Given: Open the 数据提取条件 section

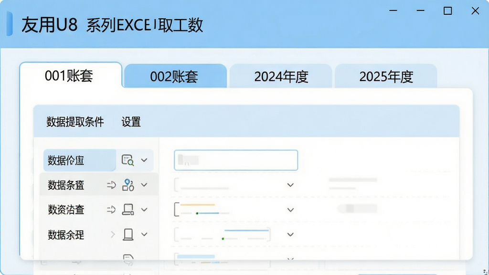Looking at the screenshot, I should [x=75, y=122].
